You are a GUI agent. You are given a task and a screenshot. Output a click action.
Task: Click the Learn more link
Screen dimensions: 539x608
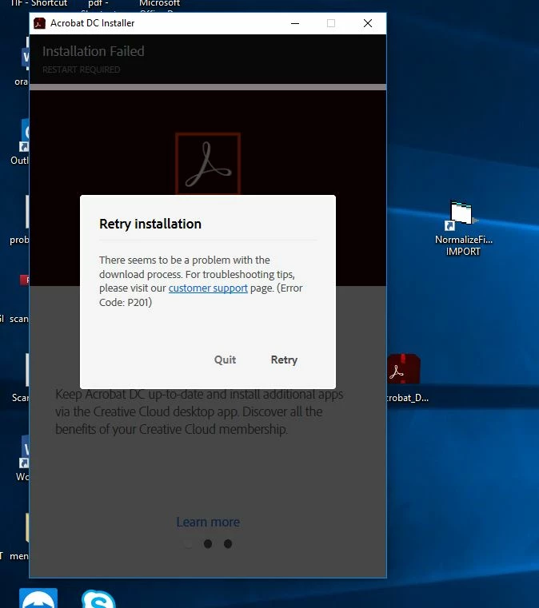(208, 522)
